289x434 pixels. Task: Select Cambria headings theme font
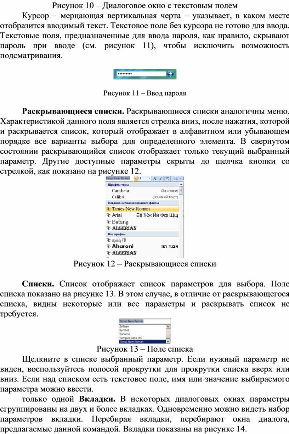[x=142, y=191]
